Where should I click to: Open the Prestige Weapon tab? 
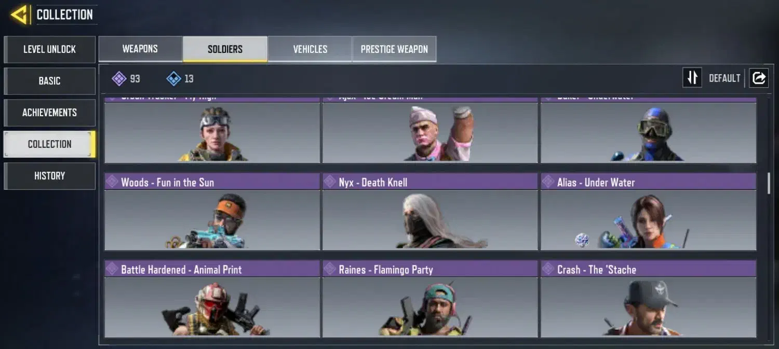click(x=394, y=49)
